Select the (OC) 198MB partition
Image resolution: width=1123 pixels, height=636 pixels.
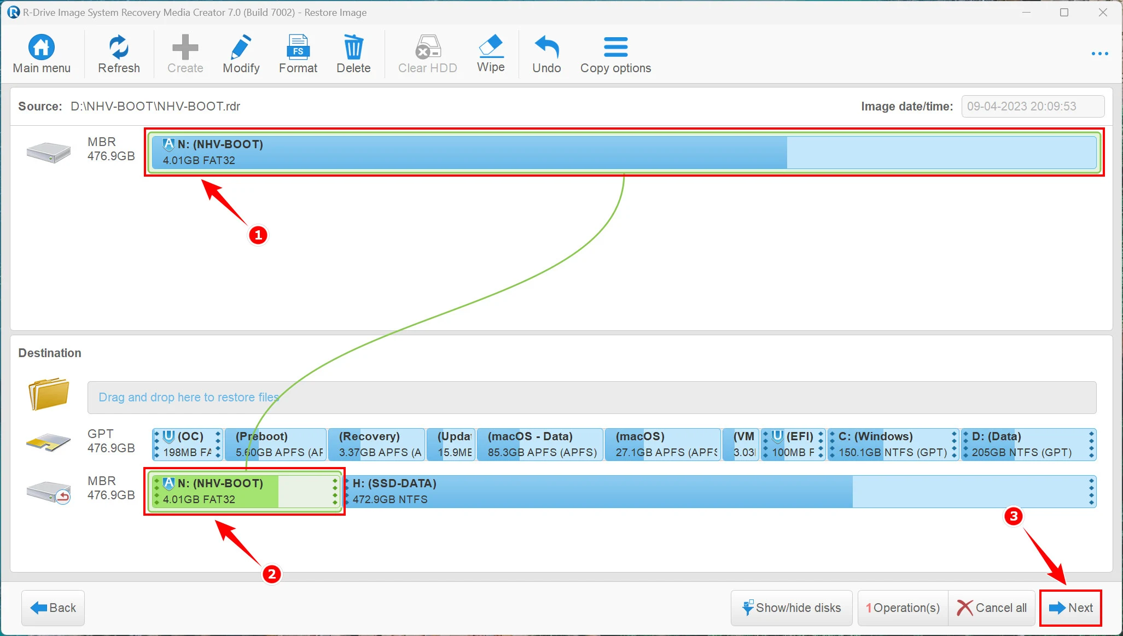188,445
